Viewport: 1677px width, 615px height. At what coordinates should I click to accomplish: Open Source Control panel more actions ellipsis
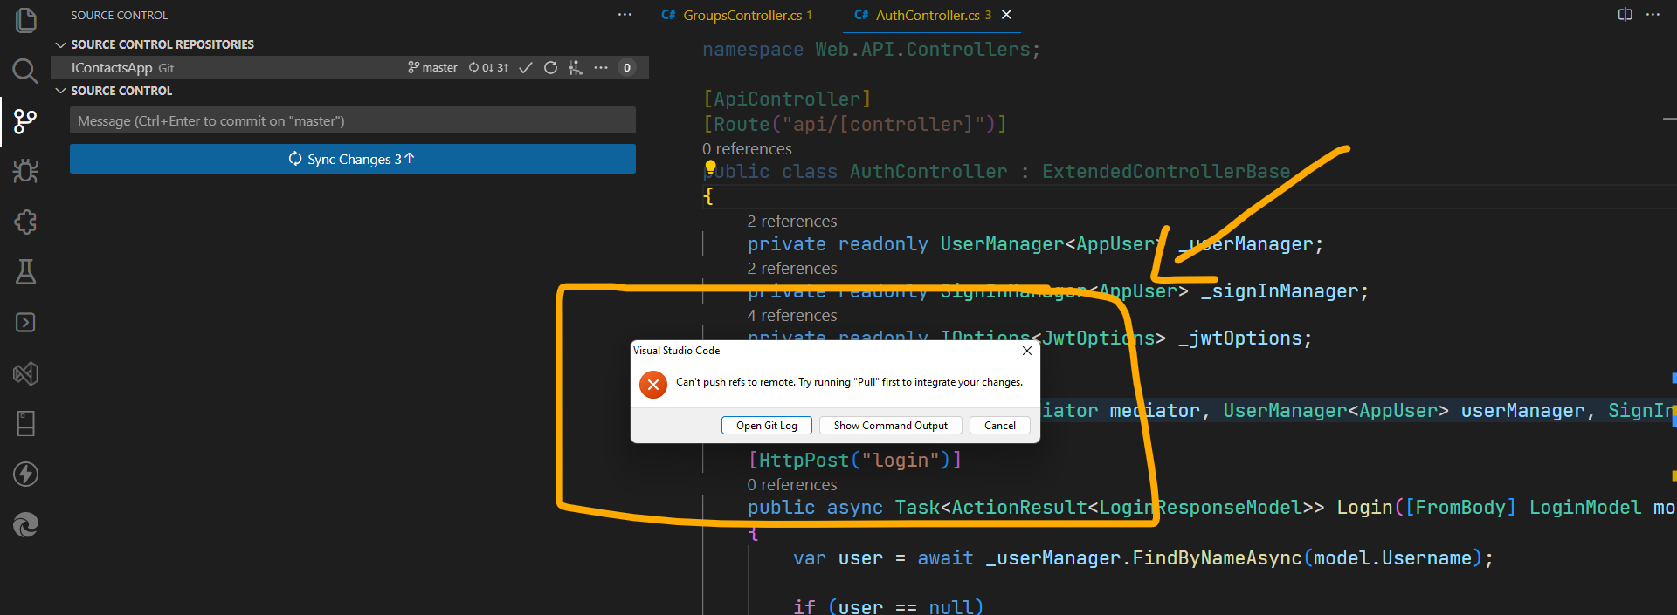pos(625,15)
